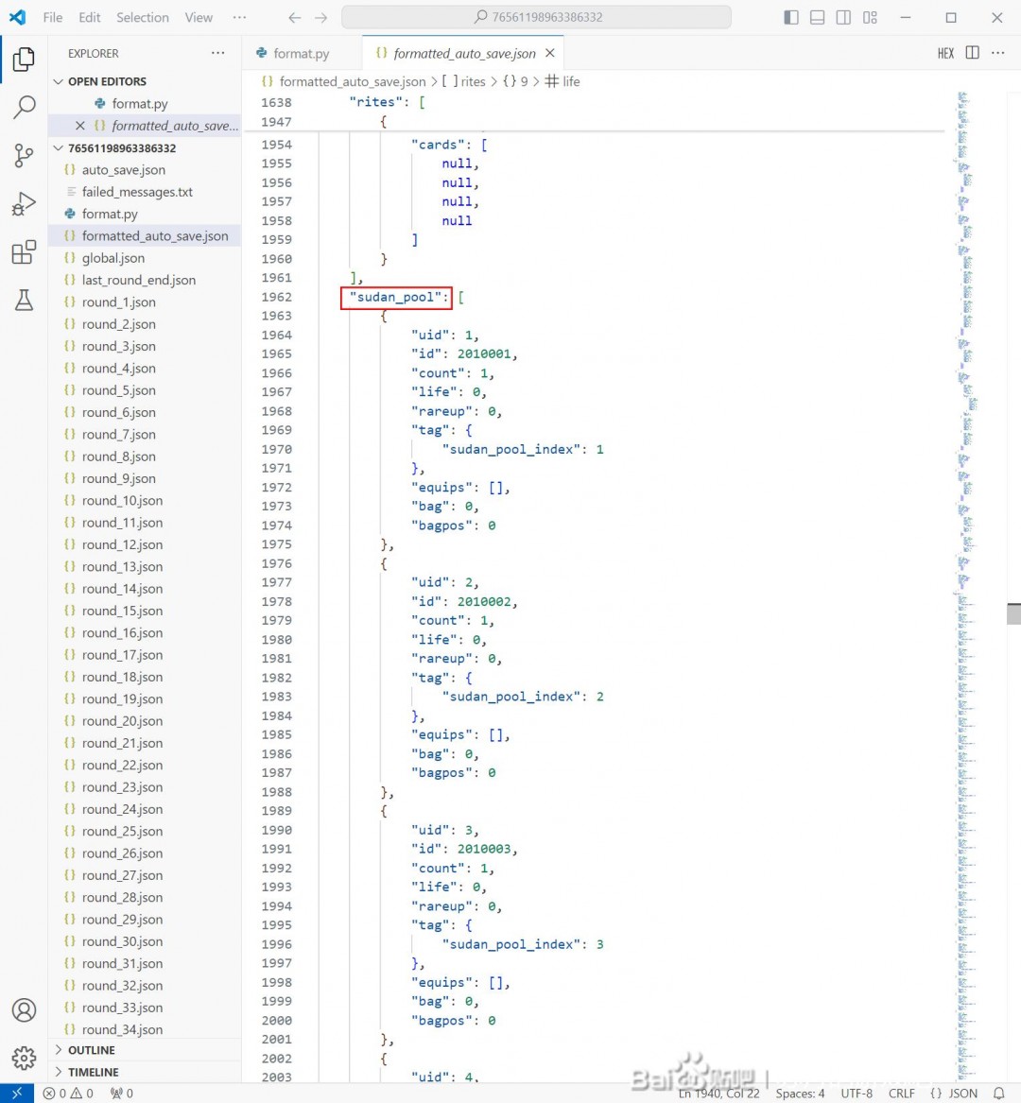
Task: Go back in navigation history
Action: (x=295, y=18)
